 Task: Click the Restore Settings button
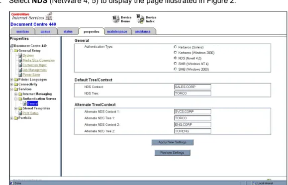(x=172, y=153)
